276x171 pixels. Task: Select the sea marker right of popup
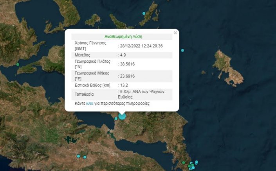(x=182, y=51)
